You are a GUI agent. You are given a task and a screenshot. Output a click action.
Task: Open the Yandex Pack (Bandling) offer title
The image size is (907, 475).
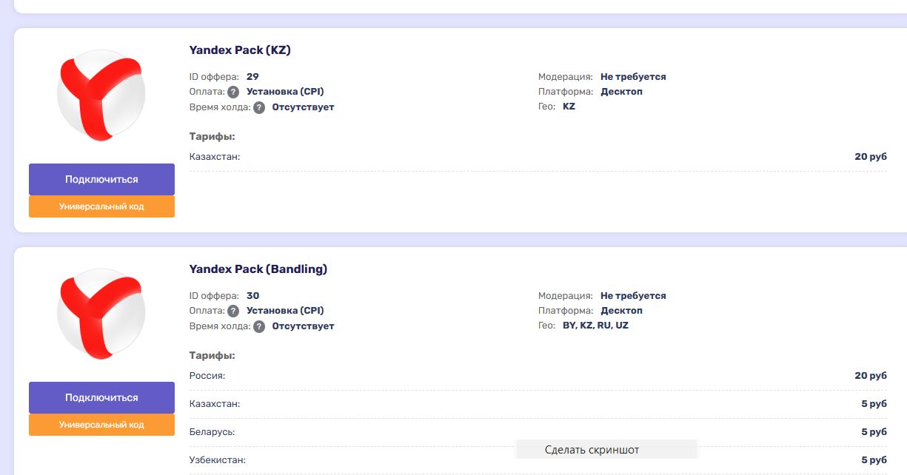coord(258,269)
